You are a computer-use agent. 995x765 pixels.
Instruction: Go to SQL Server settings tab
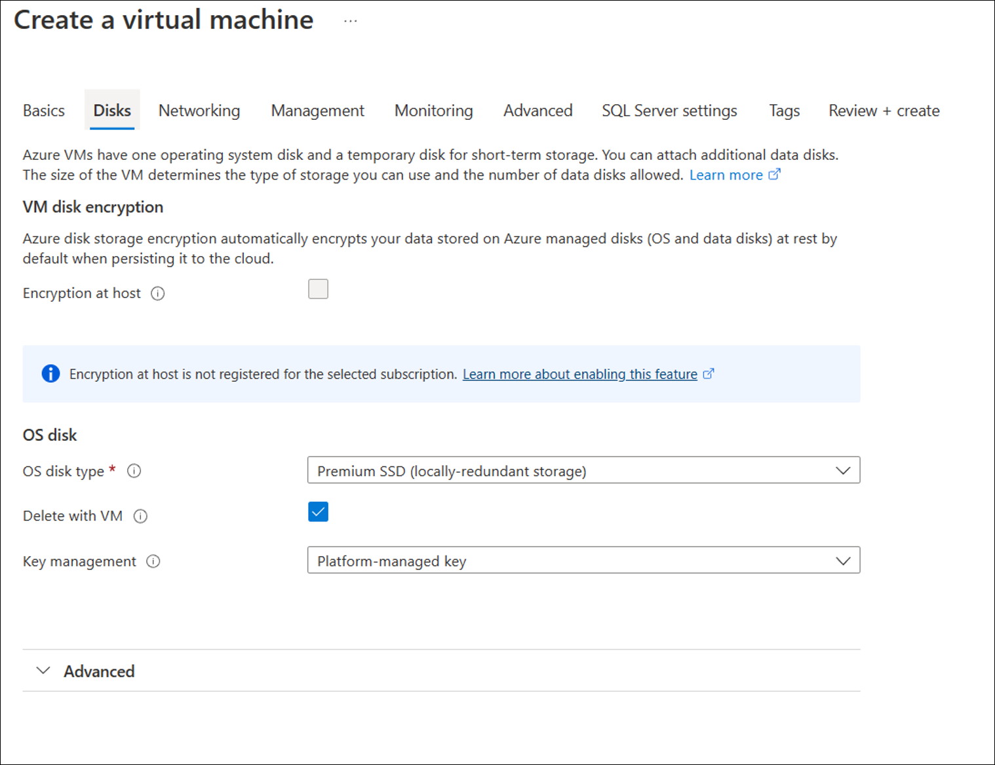click(x=669, y=111)
